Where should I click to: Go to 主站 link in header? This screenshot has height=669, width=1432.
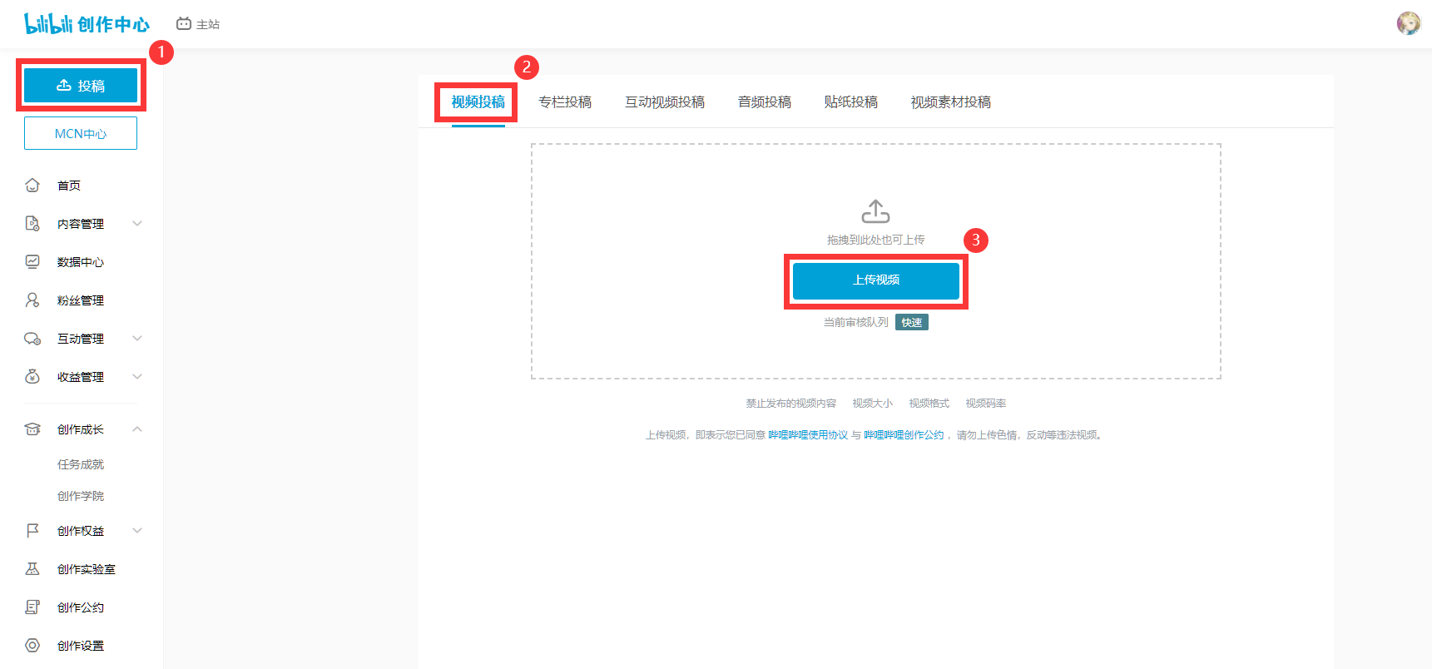198,24
